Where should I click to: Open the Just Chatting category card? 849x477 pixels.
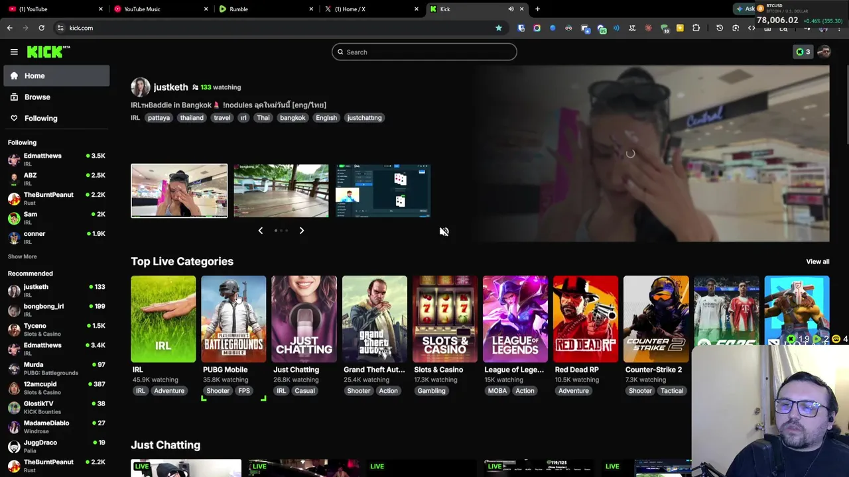[x=304, y=319]
